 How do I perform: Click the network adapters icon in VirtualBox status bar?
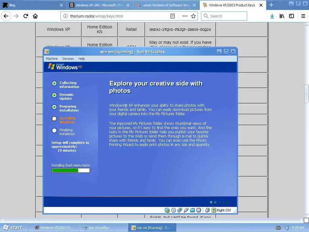(180, 210)
